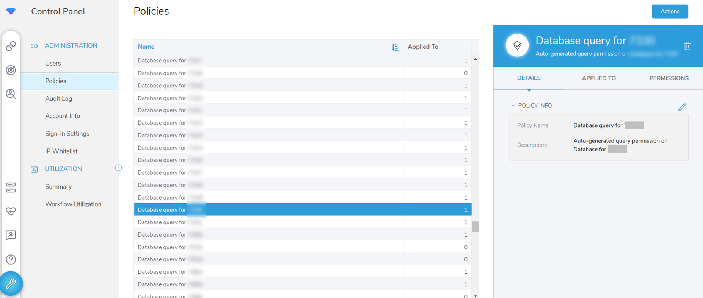Viewport: 703px width, 298px height.
Task: Click the UTILIZATION section heading
Action: pyautogui.click(x=63, y=169)
